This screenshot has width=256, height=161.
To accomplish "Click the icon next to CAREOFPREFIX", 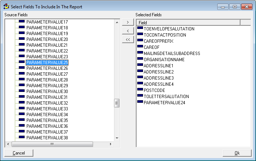I will pyautogui.click(x=140, y=40).
